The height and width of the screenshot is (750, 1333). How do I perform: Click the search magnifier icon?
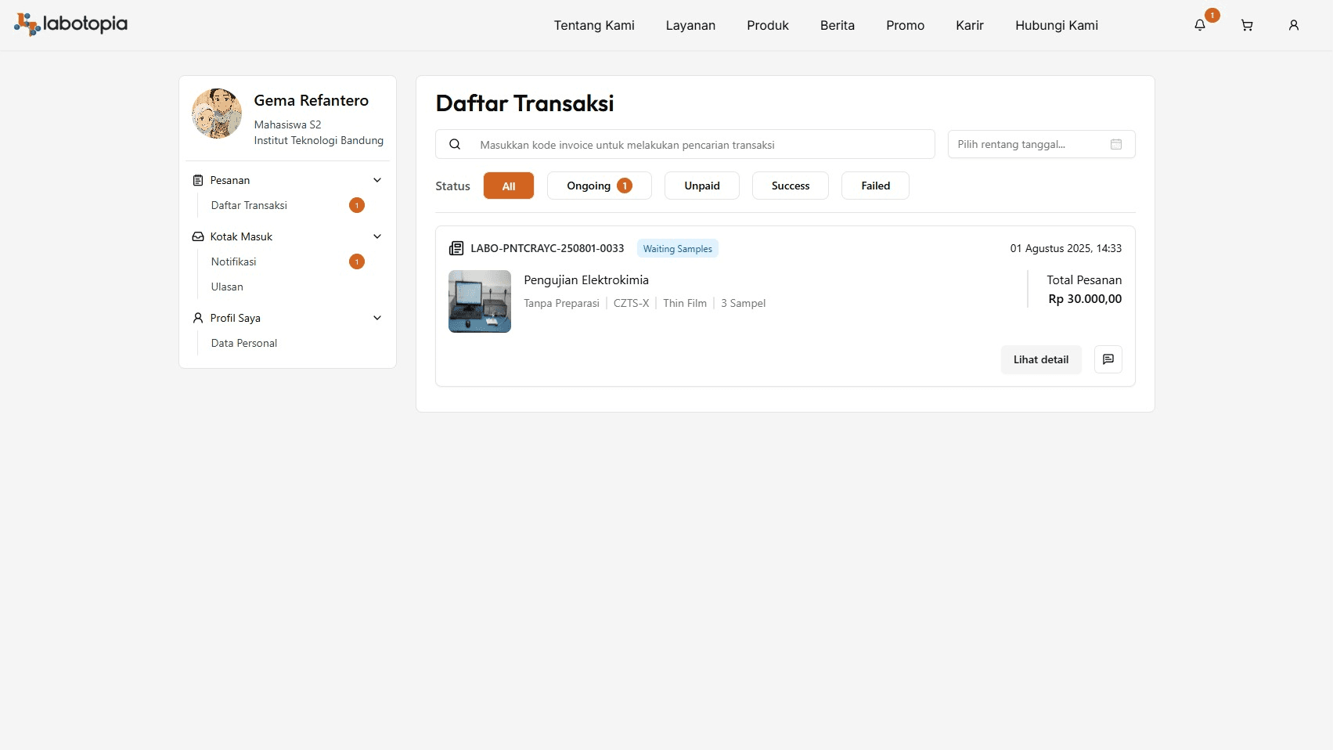click(x=455, y=144)
